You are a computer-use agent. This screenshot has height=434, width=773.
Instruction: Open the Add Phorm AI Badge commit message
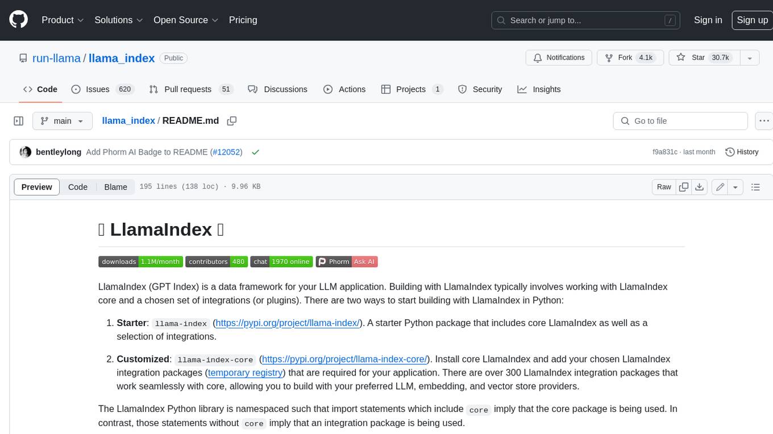coord(147,152)
